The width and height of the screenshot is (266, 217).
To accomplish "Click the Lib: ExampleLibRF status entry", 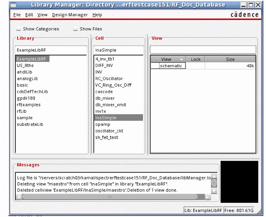I will 203,210.
